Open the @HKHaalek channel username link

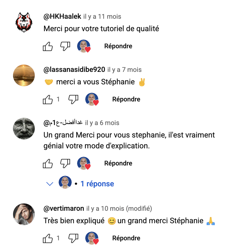coord(62,16)
